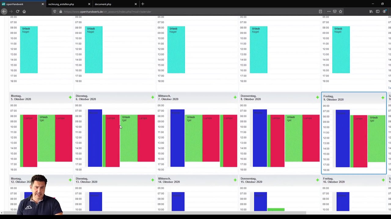
Task: Add an appointment on Mittwoch, 7. Oktober
Action: coord(235,97)
